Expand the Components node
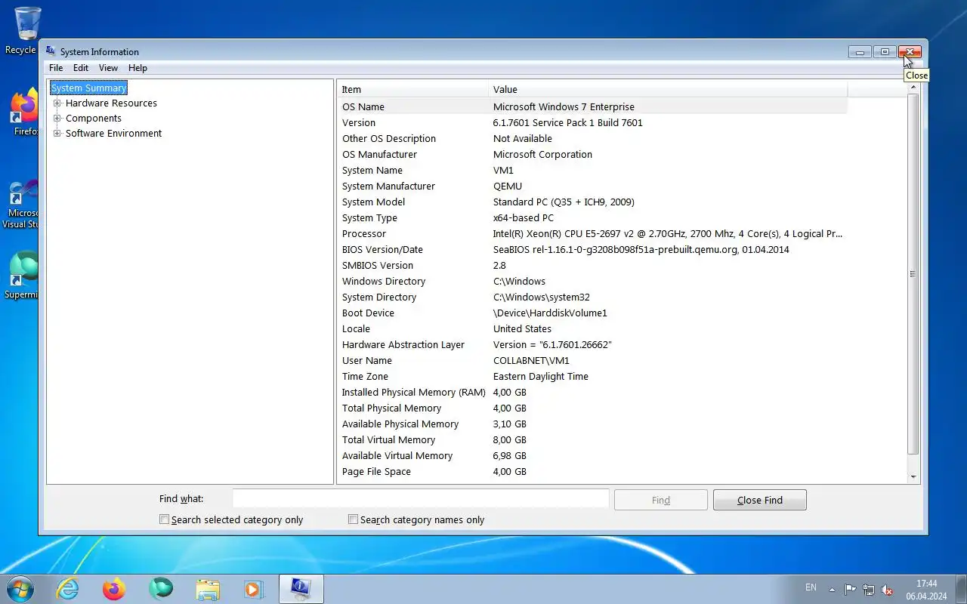Image resolution: width=967 pixels, height=604 pixels. pyautogui.click(x=57, y=119)
